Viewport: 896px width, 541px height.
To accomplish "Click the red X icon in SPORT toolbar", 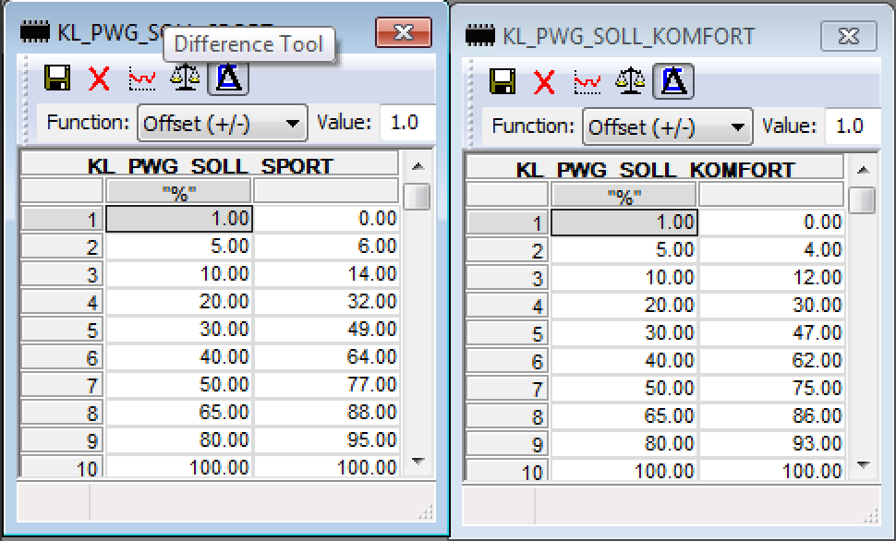I will click(99, 79).
